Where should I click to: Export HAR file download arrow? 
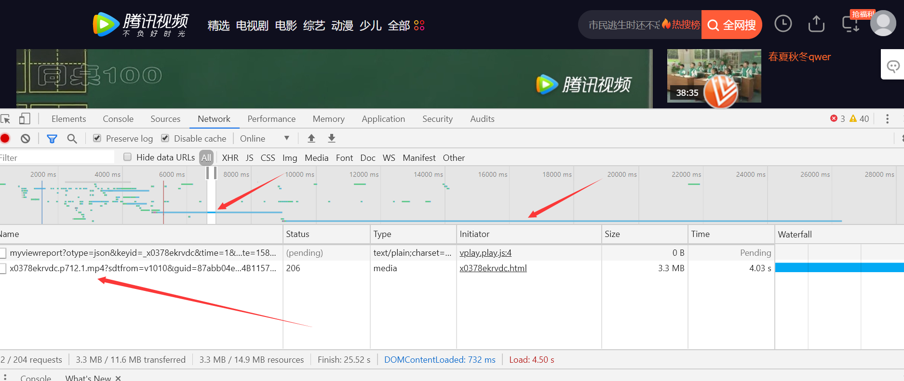click(332, 138)
